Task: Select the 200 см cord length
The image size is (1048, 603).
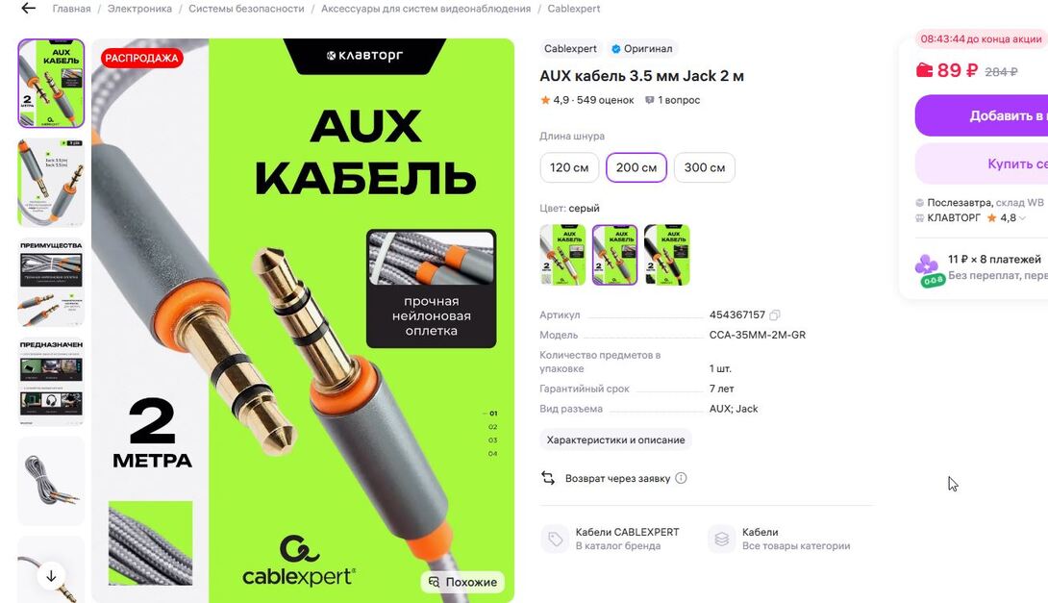Action: pos(636,167)
